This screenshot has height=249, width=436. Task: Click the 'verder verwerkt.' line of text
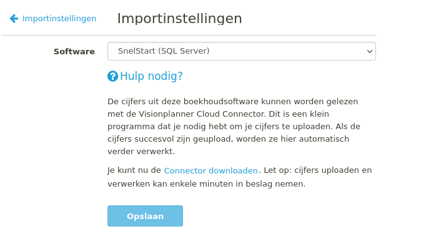click(x=141, y=152)
